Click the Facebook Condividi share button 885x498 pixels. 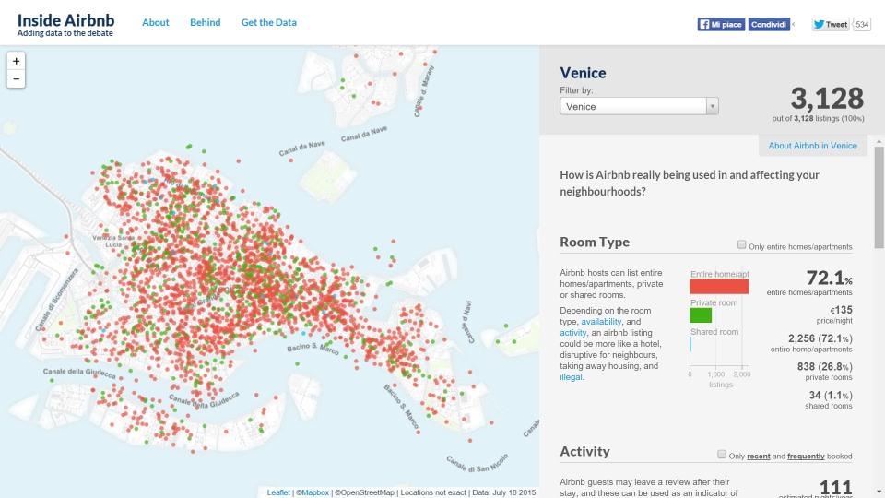[768, 25]
